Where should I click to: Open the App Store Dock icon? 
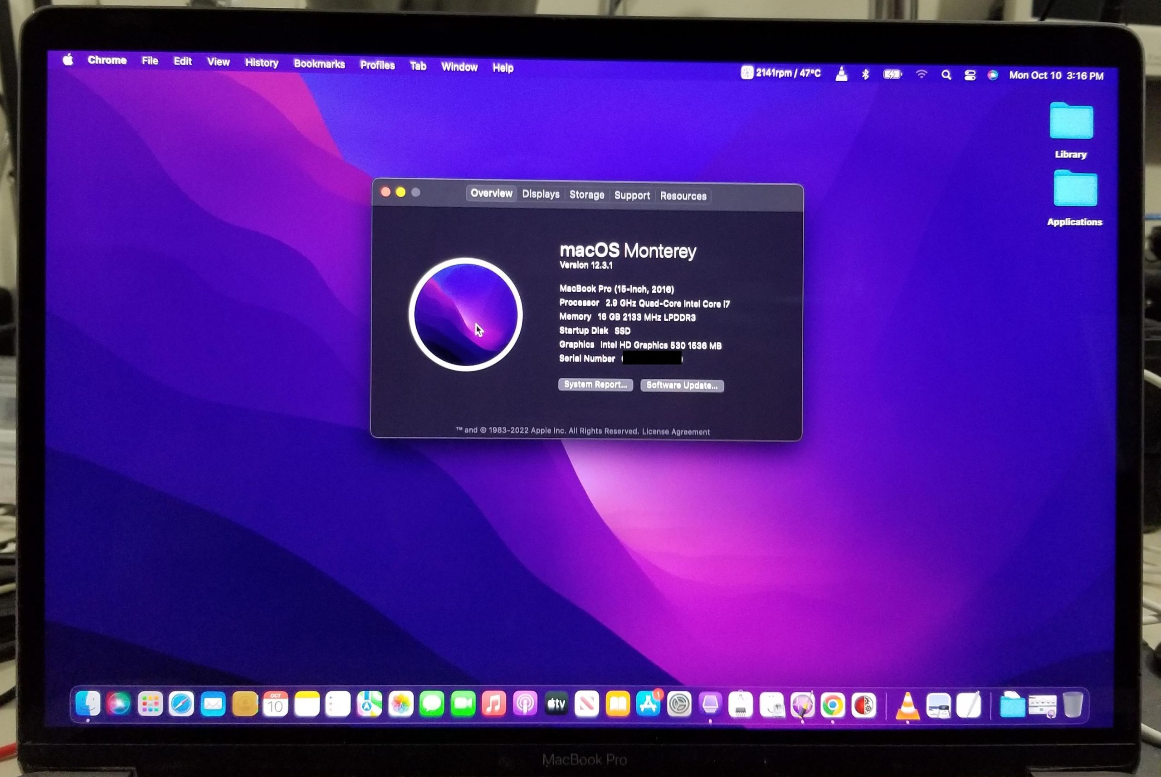[x=649, y=704]
